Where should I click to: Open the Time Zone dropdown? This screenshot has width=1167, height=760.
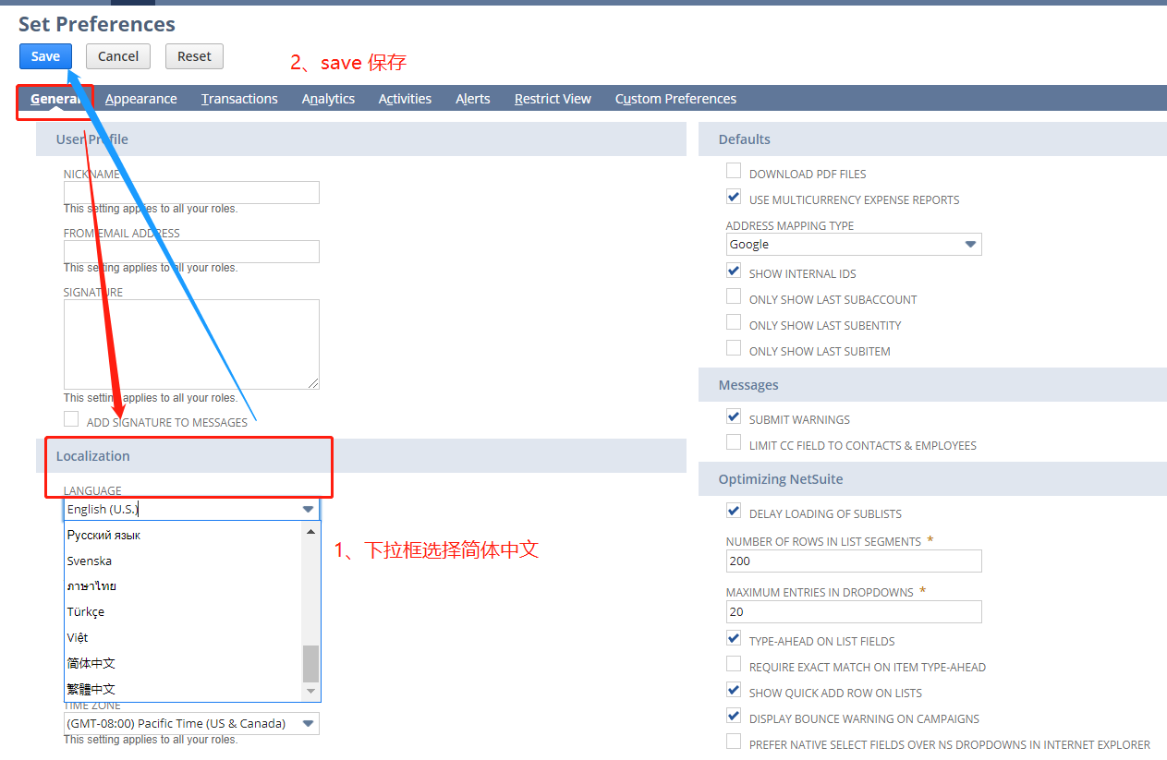point(308,723)
